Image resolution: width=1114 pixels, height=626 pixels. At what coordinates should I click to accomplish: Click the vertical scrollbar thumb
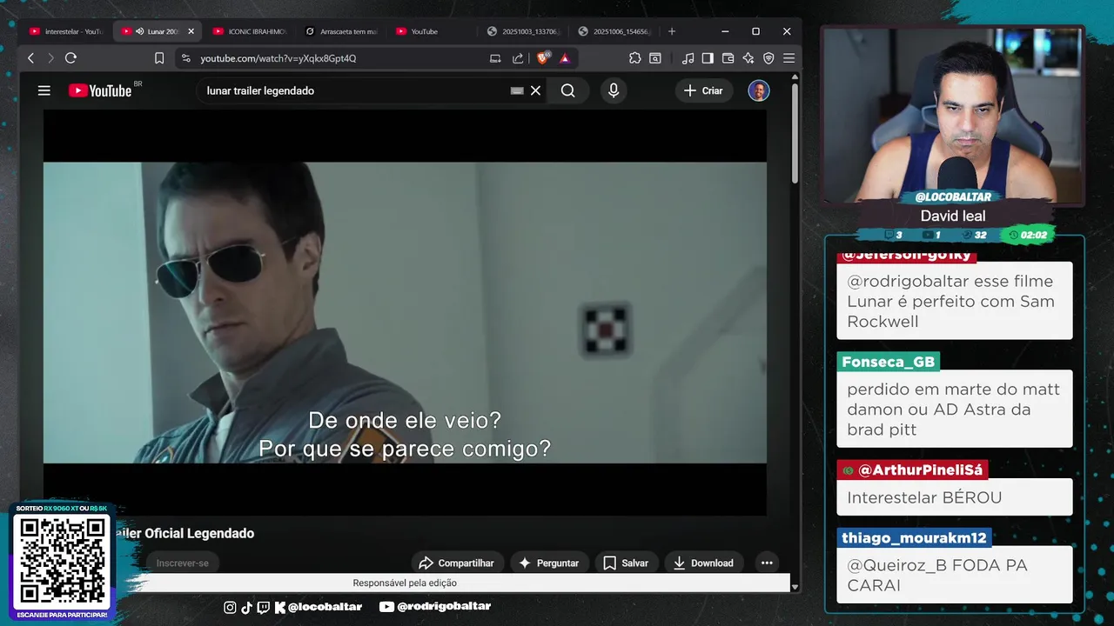pyautogui.click(x=795, y=133)
